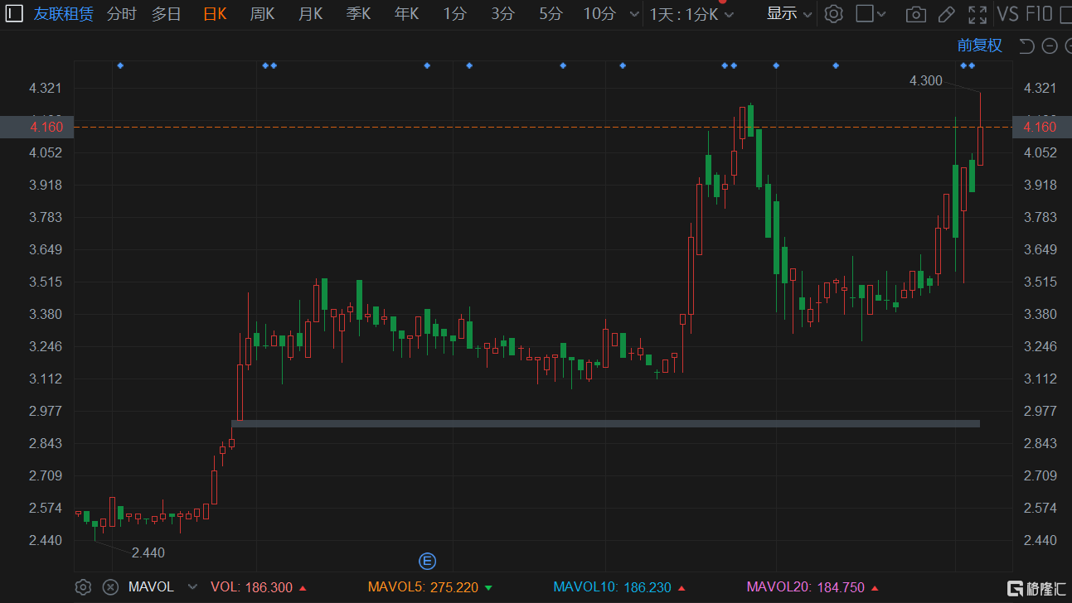This screenshot has width=1072, height=603.
Task: Click the last candlestick on the chart
Action: coord(980,129)
